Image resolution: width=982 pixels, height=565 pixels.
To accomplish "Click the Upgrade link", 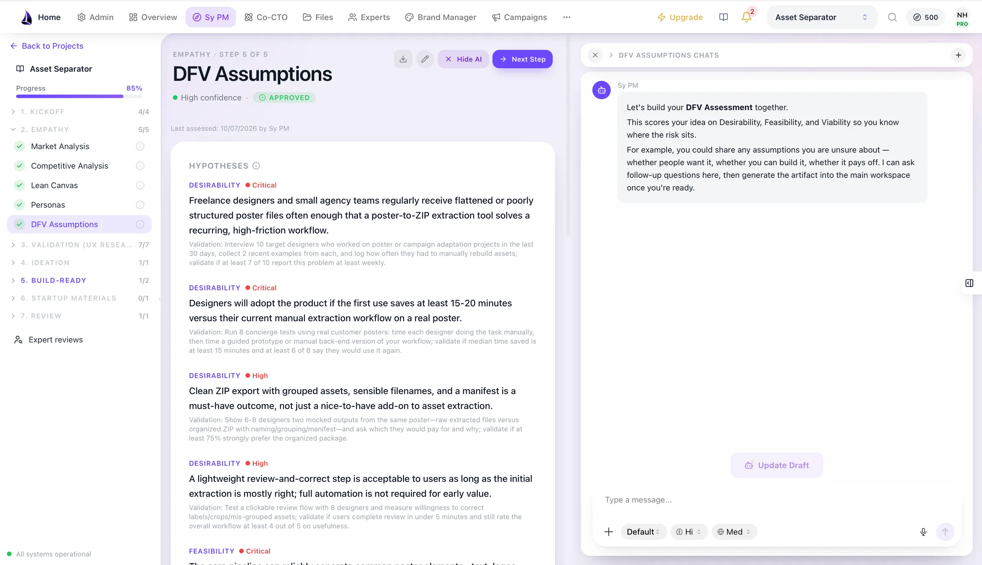I will point(680,17).
